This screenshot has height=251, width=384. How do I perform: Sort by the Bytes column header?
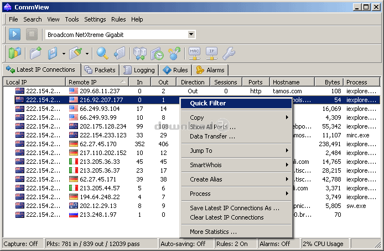tap(329, 82)
